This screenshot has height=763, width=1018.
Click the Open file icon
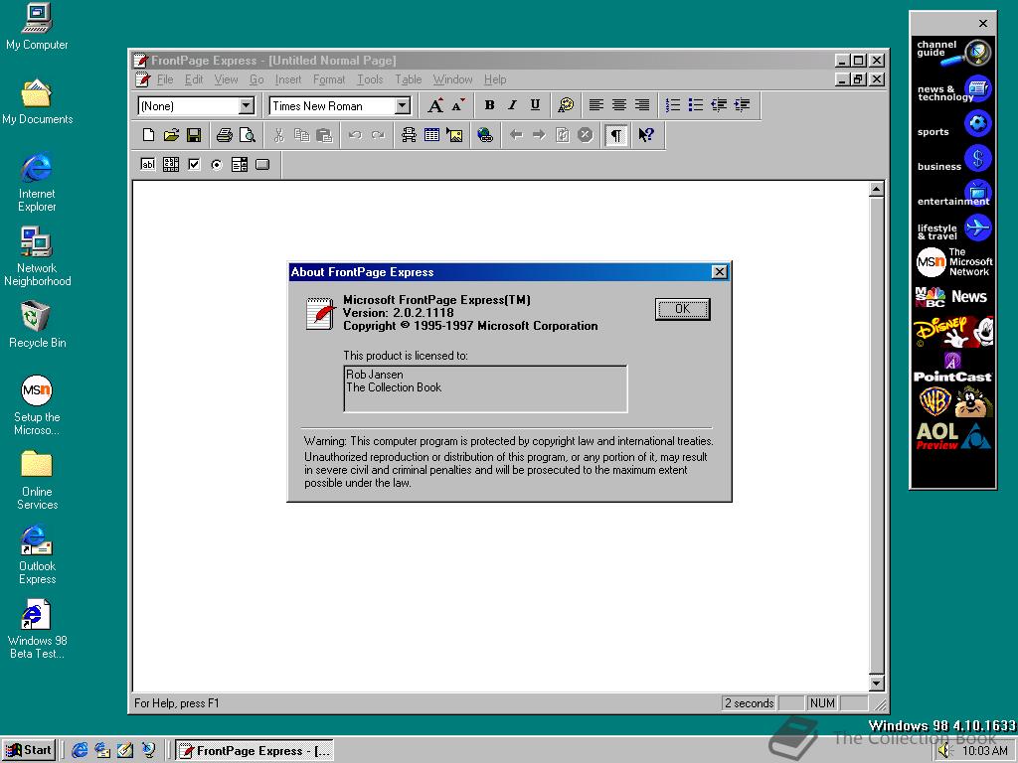coord(171,135)
